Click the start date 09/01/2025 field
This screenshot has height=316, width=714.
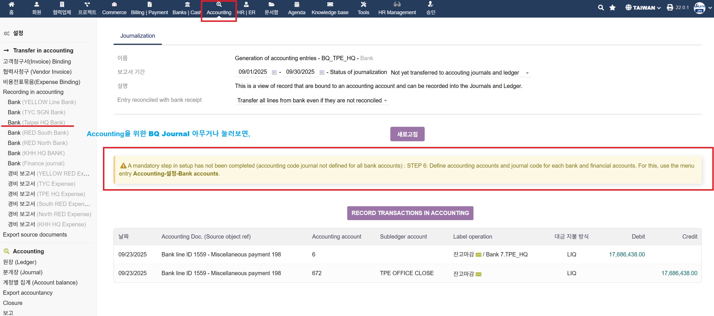tap(252, 72)
